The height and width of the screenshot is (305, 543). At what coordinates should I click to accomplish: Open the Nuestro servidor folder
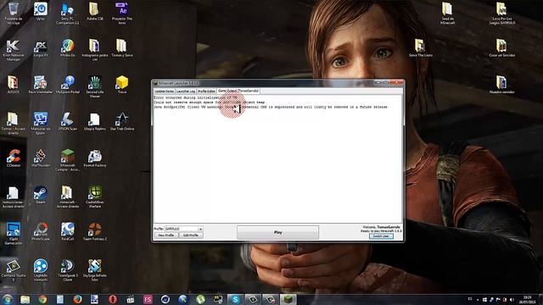(501, 85)
